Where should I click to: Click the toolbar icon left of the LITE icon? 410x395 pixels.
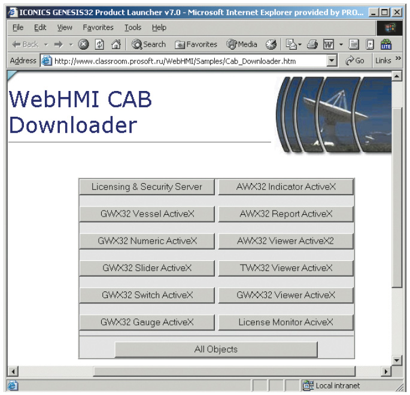tap(370, 44)
